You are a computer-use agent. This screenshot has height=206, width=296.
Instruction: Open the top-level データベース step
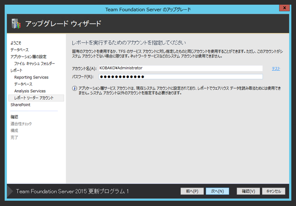point(20,50)
